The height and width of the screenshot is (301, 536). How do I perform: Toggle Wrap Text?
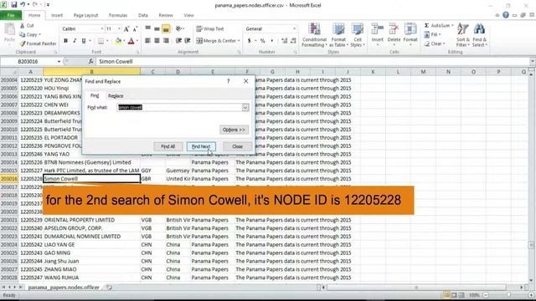(210, 29)
